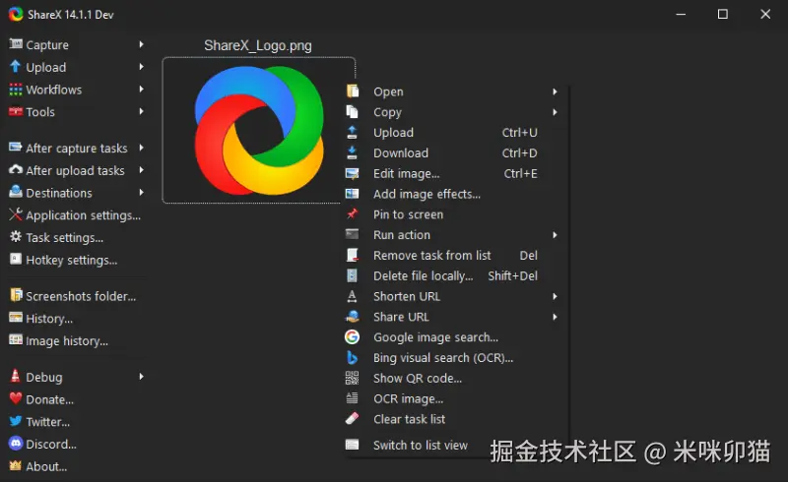Expand the Workflows submenu arrow

141,89
